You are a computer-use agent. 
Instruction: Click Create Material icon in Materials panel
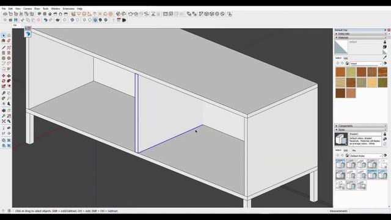pyautogui.click(x=385, y=47)
